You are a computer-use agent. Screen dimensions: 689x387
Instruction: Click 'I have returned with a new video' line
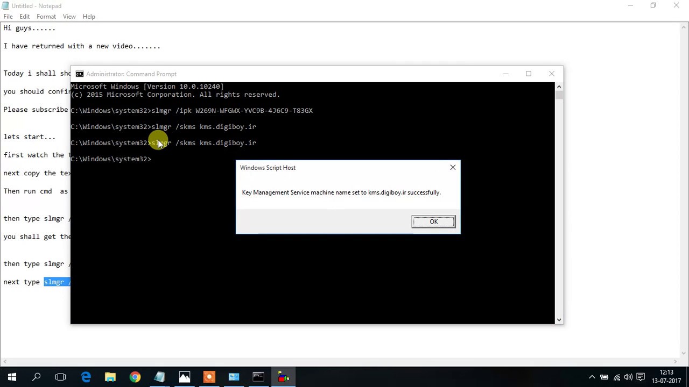point(82,46)
